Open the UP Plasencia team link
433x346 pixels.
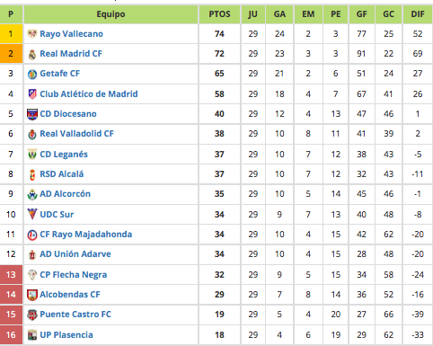pos(66,335)
